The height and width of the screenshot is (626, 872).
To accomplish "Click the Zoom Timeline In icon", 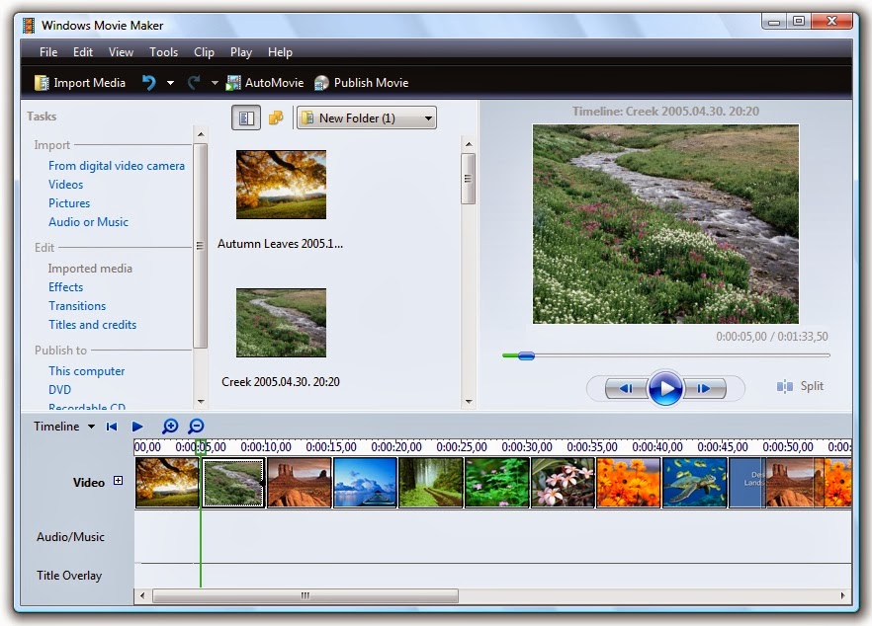I will point(170,426).
